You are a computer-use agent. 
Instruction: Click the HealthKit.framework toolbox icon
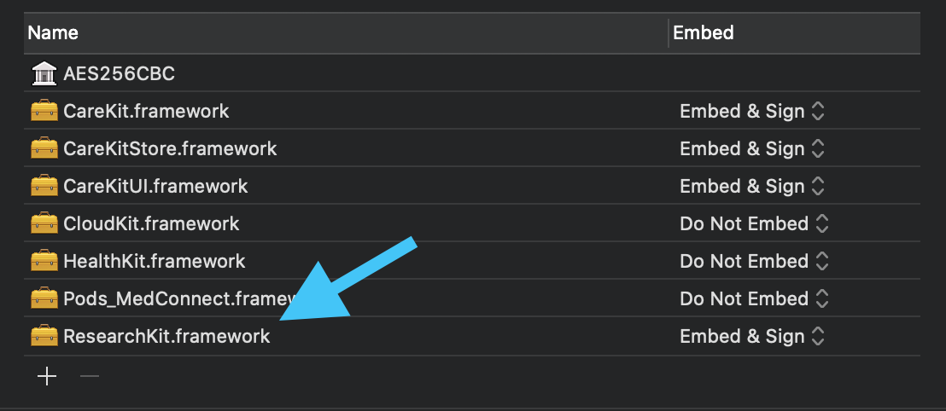(x=44, y=261)
